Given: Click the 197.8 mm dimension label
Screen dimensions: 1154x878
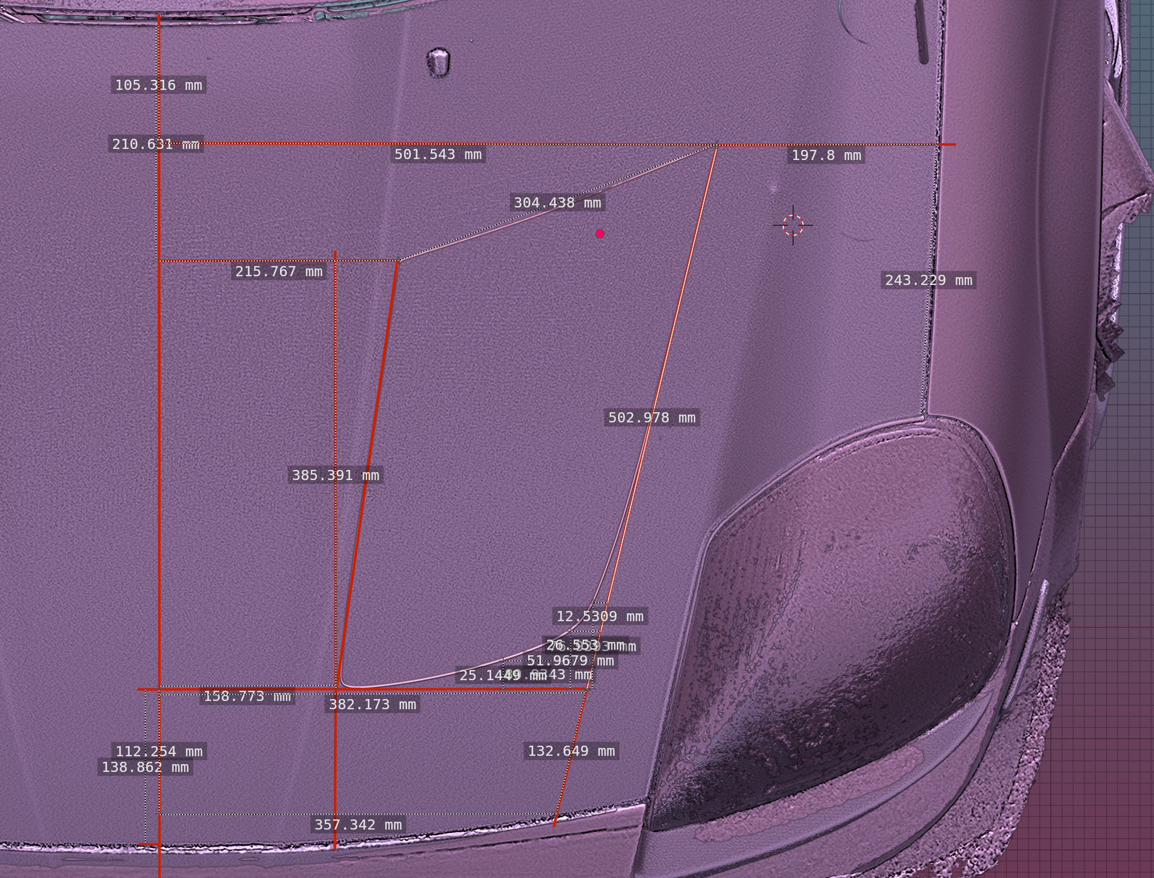Looking at the screenshot, I should pos(826,155).
